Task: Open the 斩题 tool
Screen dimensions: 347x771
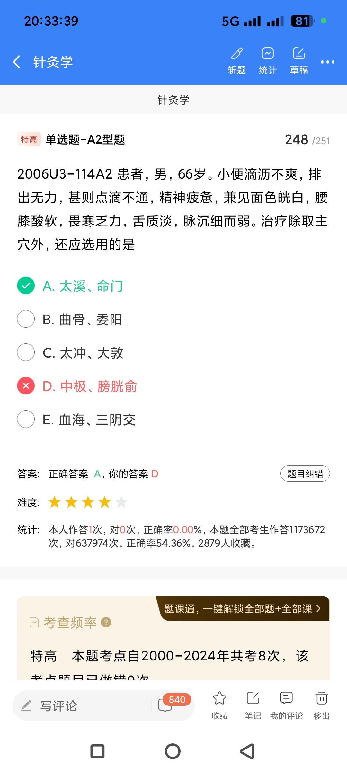Action: click(x=237, y=60)
